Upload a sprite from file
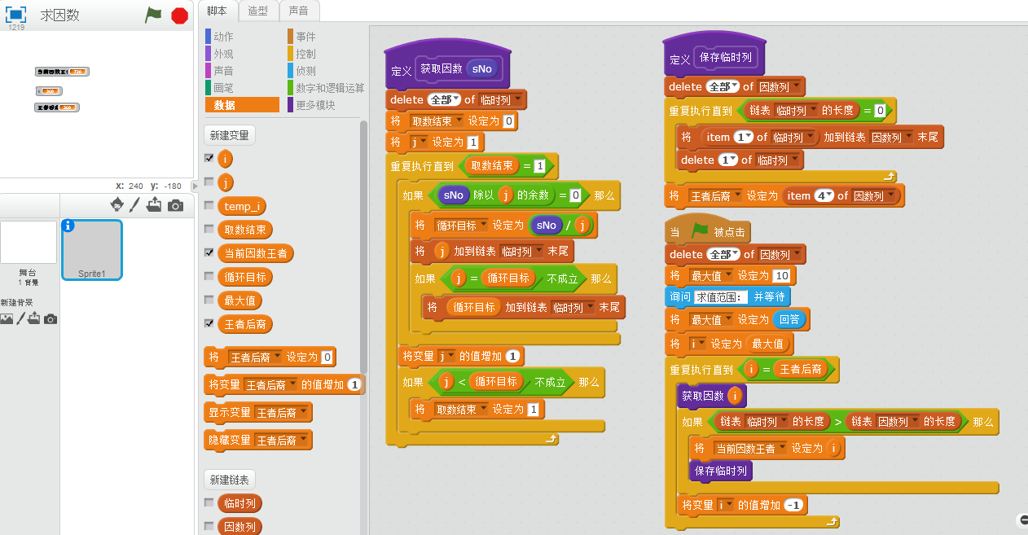 [154, 205]
